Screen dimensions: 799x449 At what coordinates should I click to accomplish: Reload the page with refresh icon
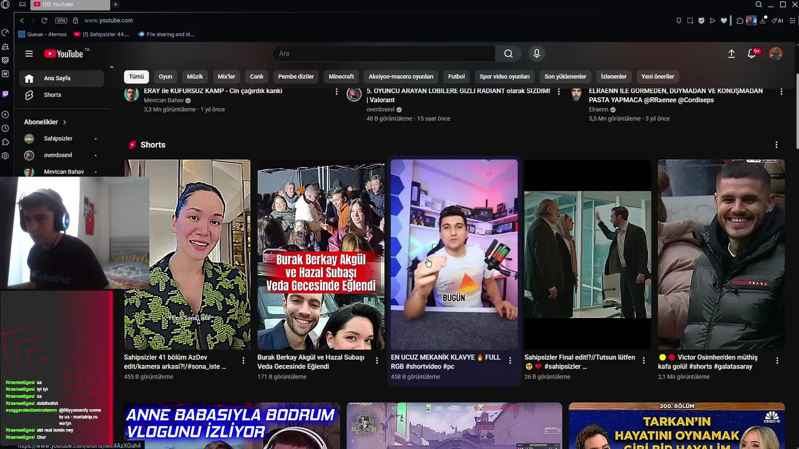[44, 21]
